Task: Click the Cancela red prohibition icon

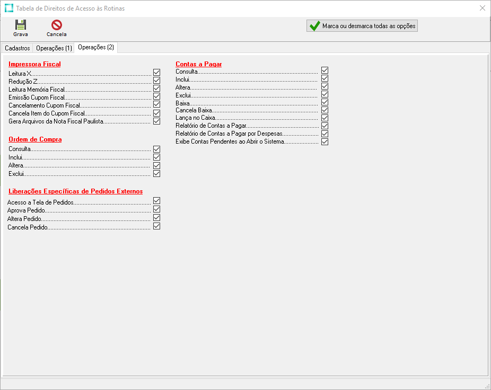Action: coord(56,25)
